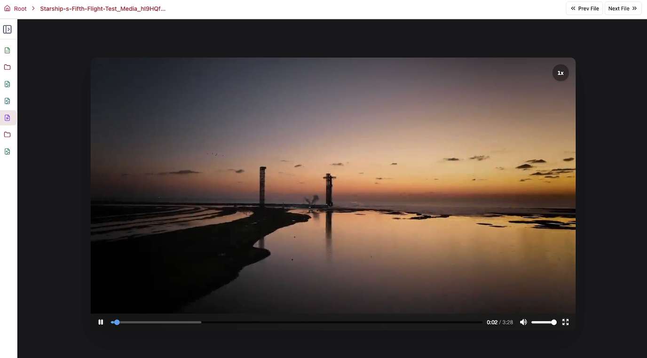Expand the sidebar with the panel toggle icon

pyautogui.click(x=8, y=29)
